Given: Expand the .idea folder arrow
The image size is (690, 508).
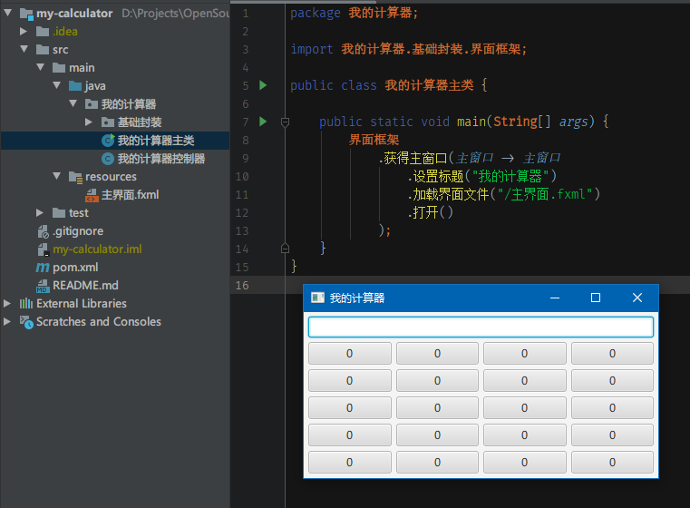Looking at the screenshot, I should [24, 31].
